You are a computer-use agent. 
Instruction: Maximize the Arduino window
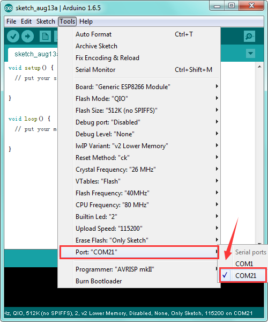point(232,6)
